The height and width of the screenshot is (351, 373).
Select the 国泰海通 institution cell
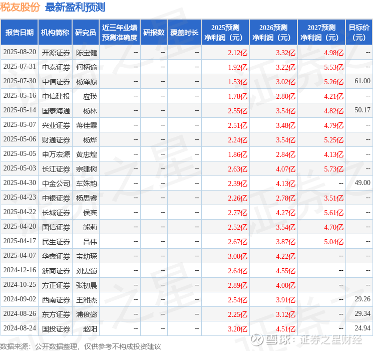pyautogui.click(x=56, y=111)
